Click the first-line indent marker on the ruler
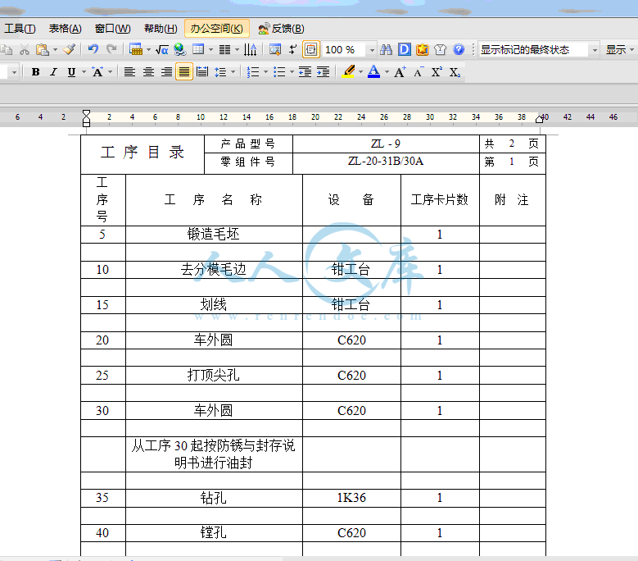638x561 pixels. click(86, 113)
